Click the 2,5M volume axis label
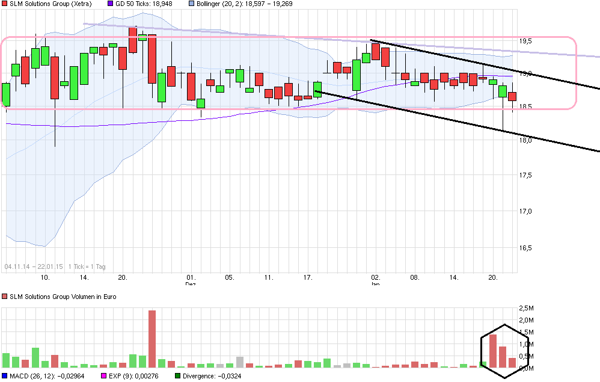This screenshot has height=382, width=600. pos(527,307)
